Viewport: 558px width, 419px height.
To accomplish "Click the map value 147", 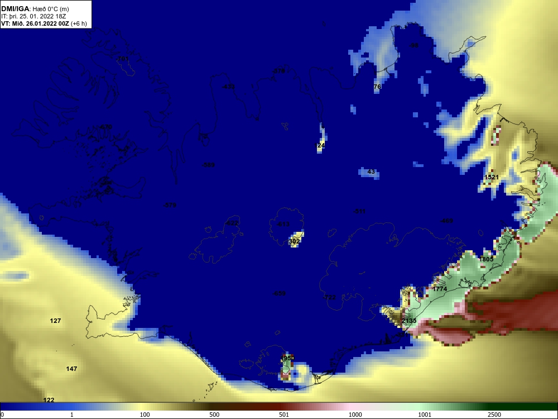I will 71,369.
